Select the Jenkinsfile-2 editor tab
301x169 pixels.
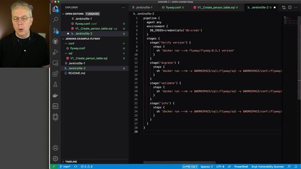pos(260,8)
